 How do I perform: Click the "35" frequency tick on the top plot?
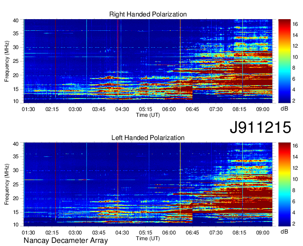[x=16, y=33]
